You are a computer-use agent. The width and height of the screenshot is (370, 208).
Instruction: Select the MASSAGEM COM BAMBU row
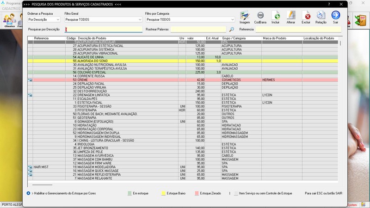(x=183, y=159)
